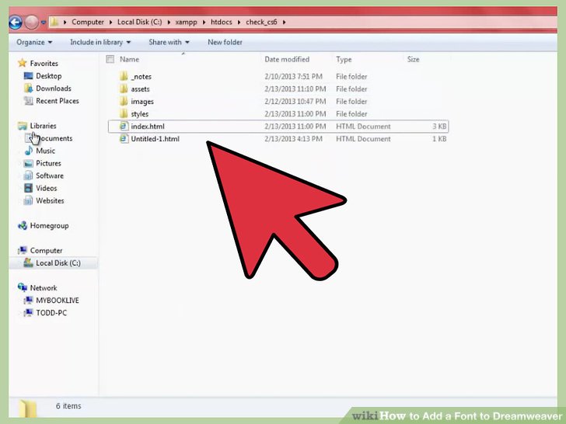Open Downloads in Favorites
Viewport: 566px width, 424px height.
pyautogui.click(x=53, y=89)
